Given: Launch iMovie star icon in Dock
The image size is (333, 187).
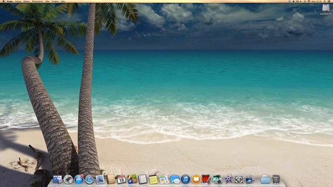Looking at the screenshot, I should pyautogui.click(x=228, y=179).
